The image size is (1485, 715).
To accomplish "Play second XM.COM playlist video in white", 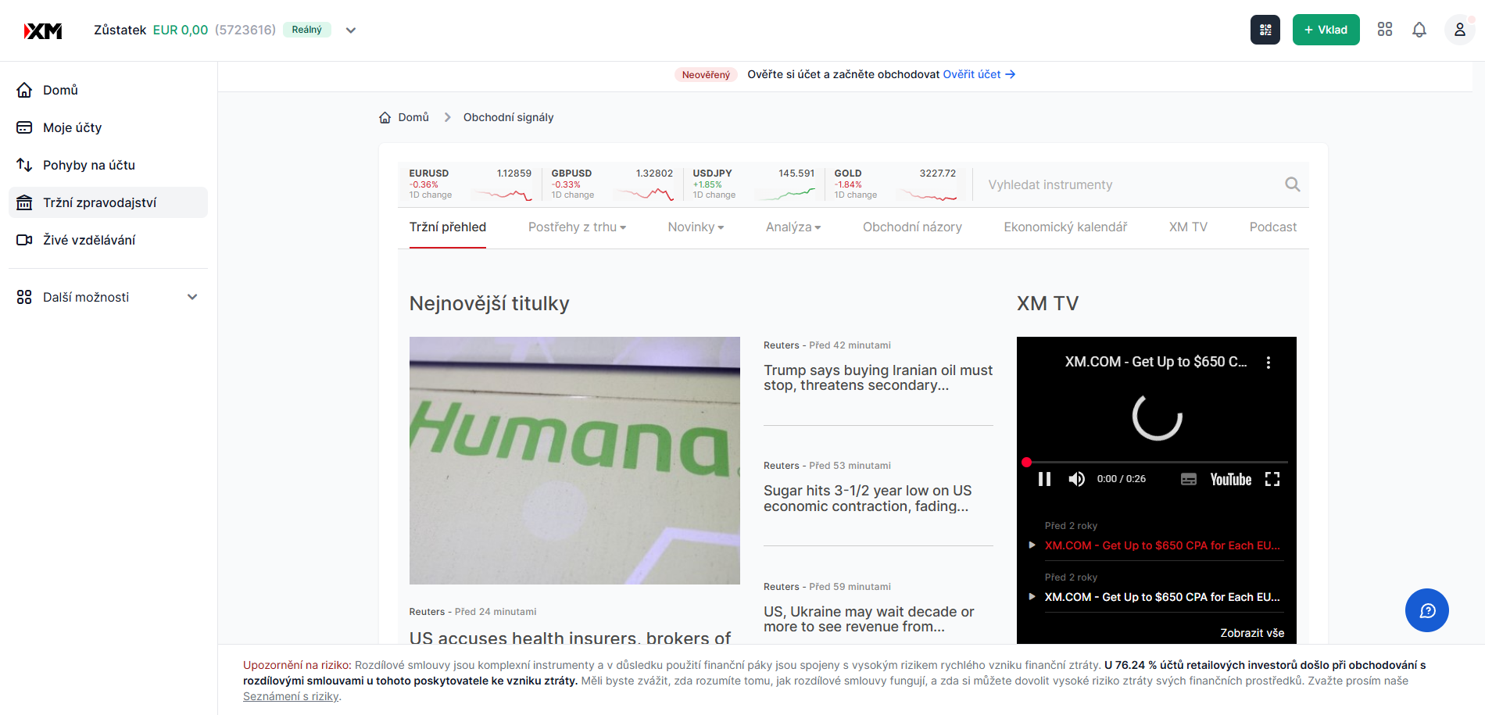I will [x=1162, y=597].
